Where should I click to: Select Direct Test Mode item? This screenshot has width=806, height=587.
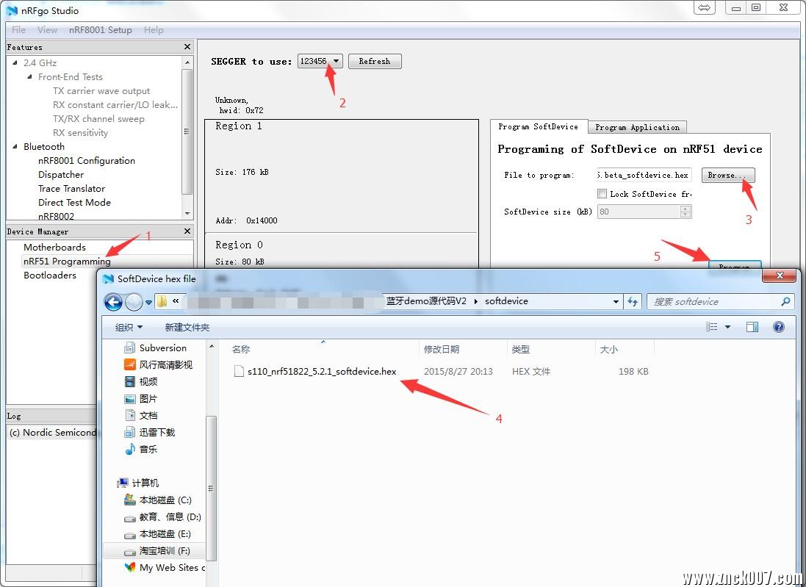coord(74,203)
